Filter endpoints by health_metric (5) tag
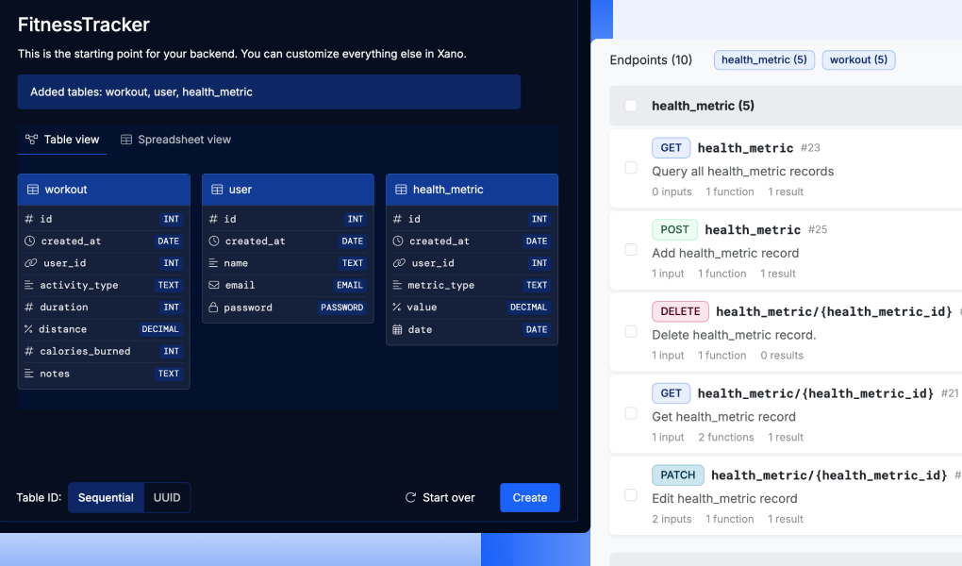Screen dimensions: 962x566 pos(764,59)
